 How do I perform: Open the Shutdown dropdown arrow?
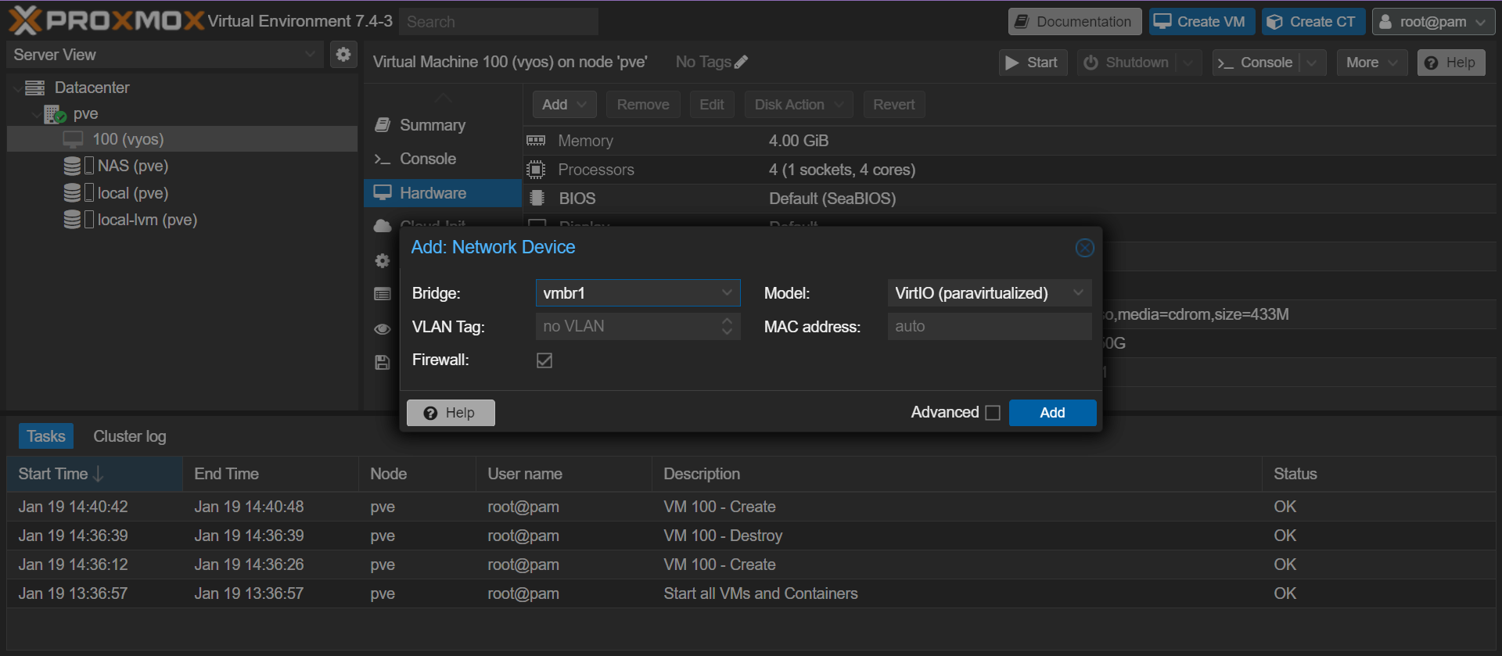1188,63
